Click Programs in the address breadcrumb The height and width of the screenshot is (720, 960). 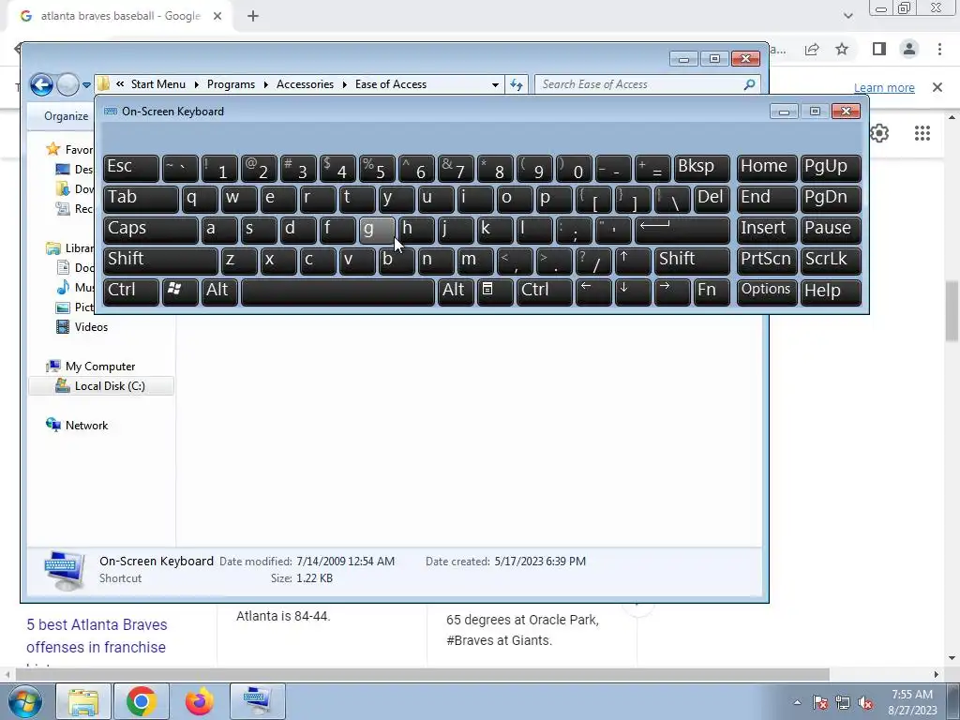(x=231, y=84)
